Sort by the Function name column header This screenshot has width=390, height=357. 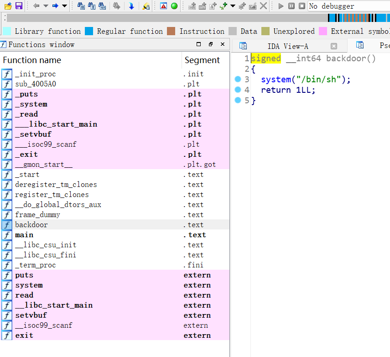click(x=91, y=60)
